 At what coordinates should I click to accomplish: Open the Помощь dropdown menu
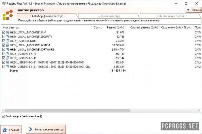[x=194, y=10]
